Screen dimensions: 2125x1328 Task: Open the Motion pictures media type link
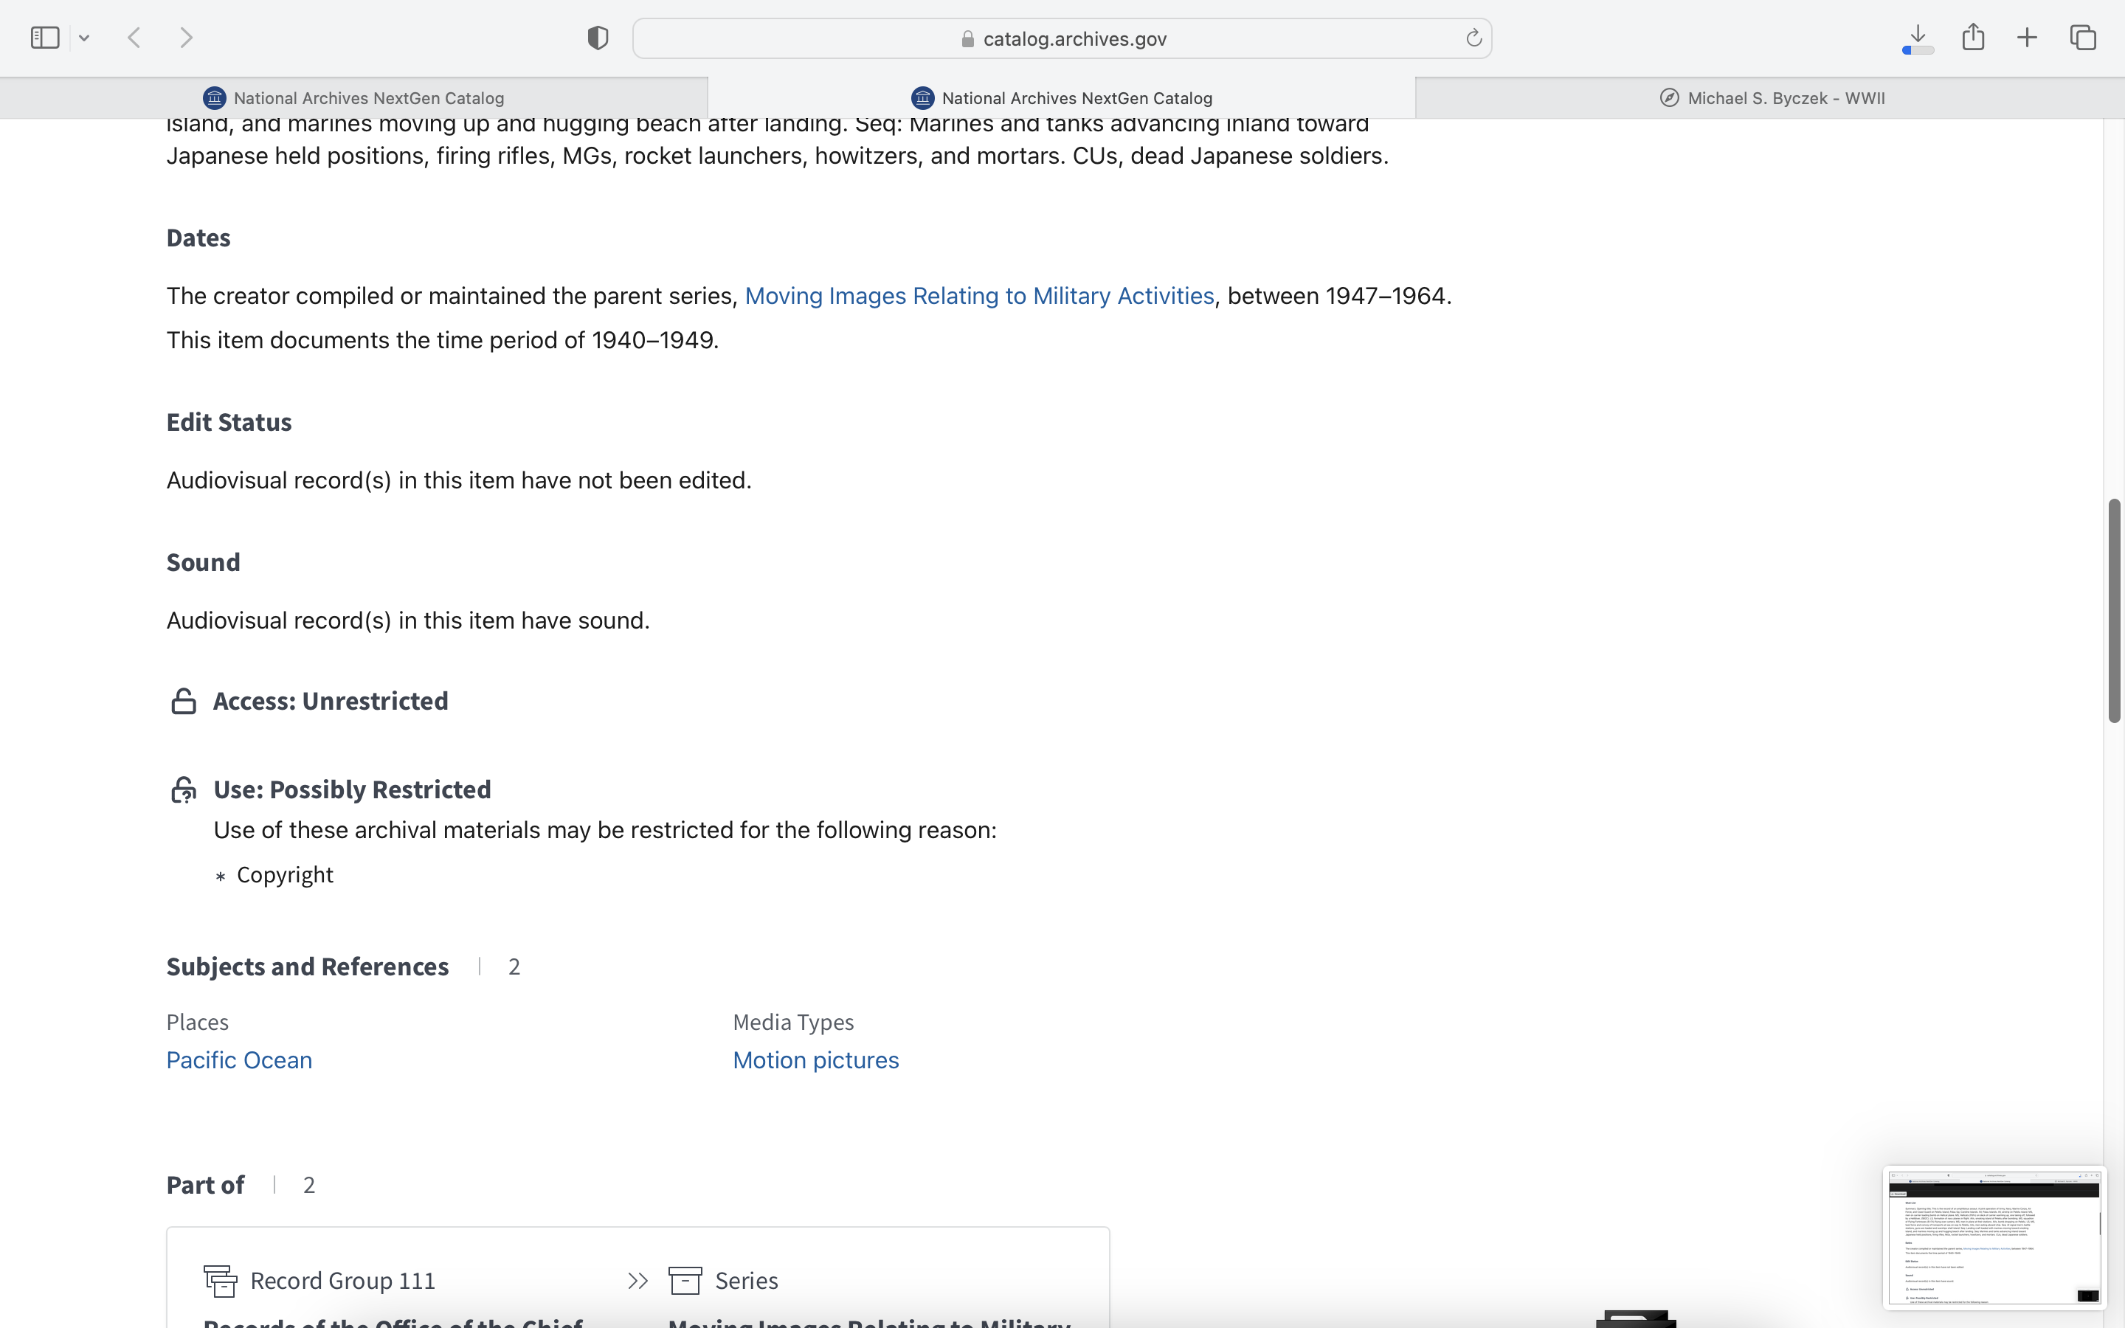(816, 1060)
